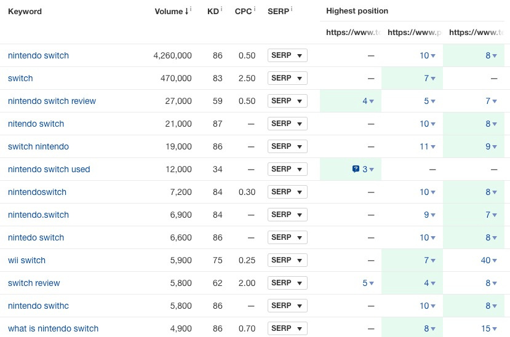The height and width of the screenshot is (337, 510).
Task: Sort the table by the Volume column header
Action: coord(171,11)
